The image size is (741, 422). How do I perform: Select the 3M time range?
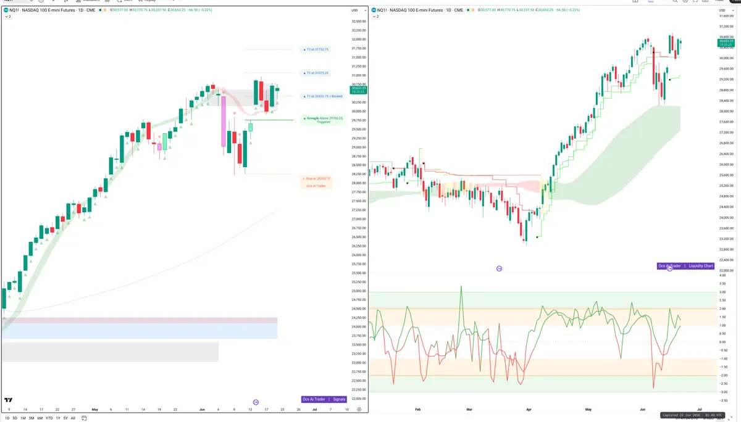pyautogui.click(x=31, y=418)
